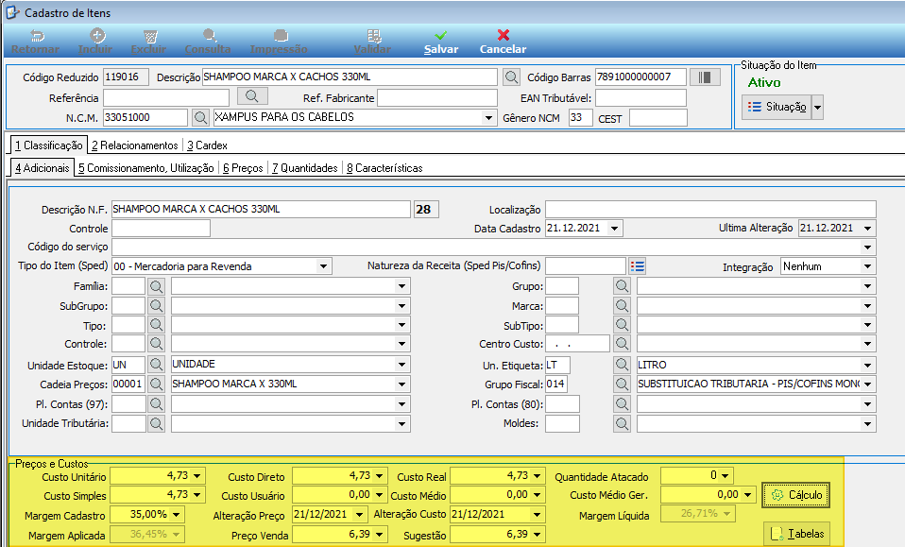
Task: Click Tipo lookup magnifier
Action: pos(157,325)
